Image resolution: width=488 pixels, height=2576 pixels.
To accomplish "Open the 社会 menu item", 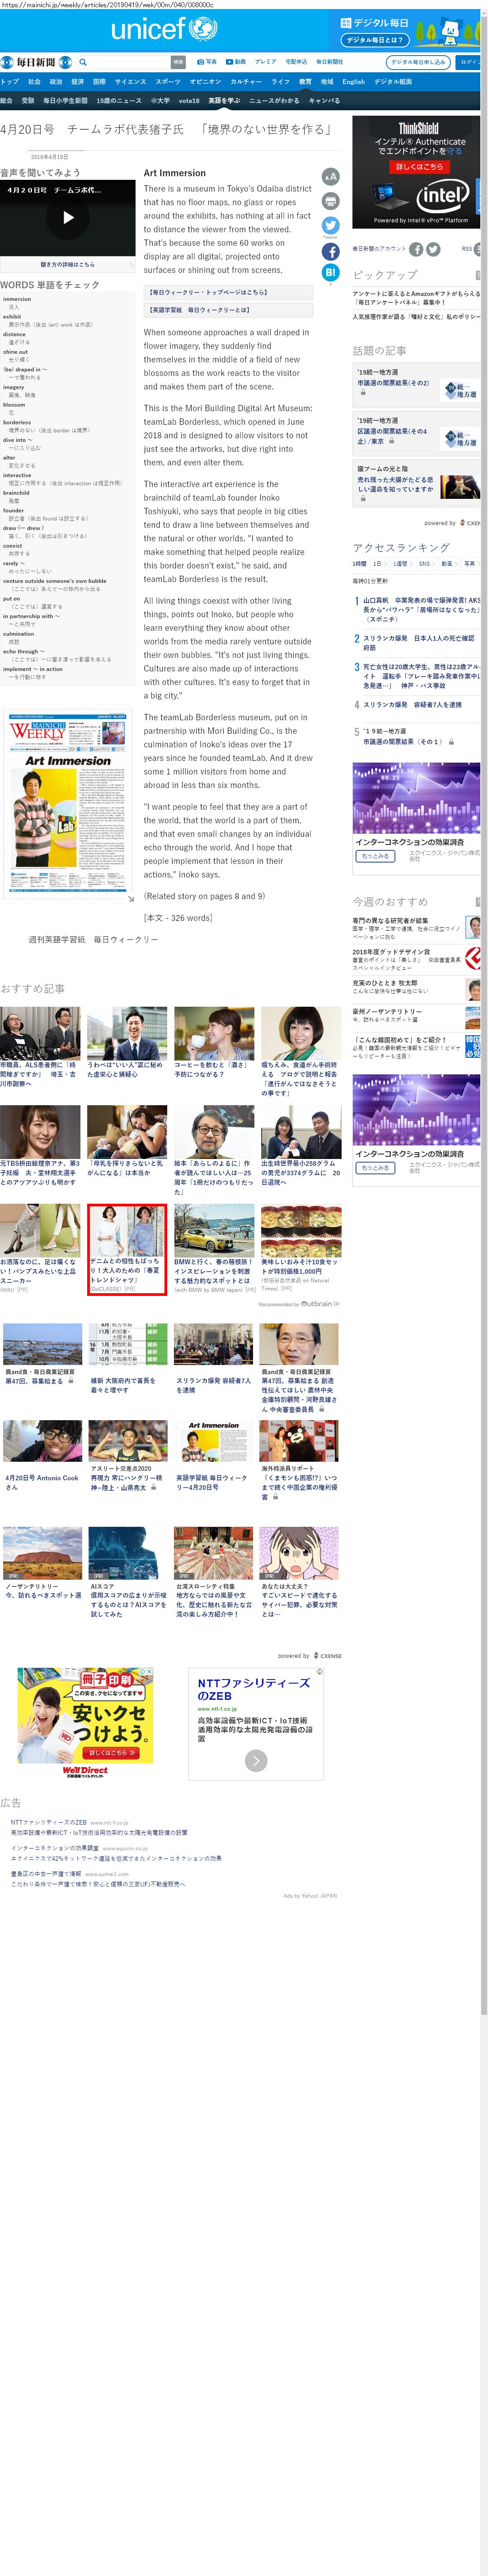I will (34, 81).
